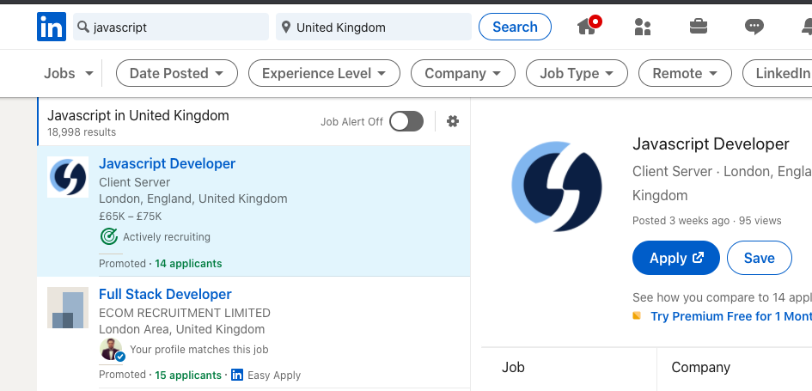The image size is (812, 391).
Task: Switch to the Company tab
Action: pos(700,367)
